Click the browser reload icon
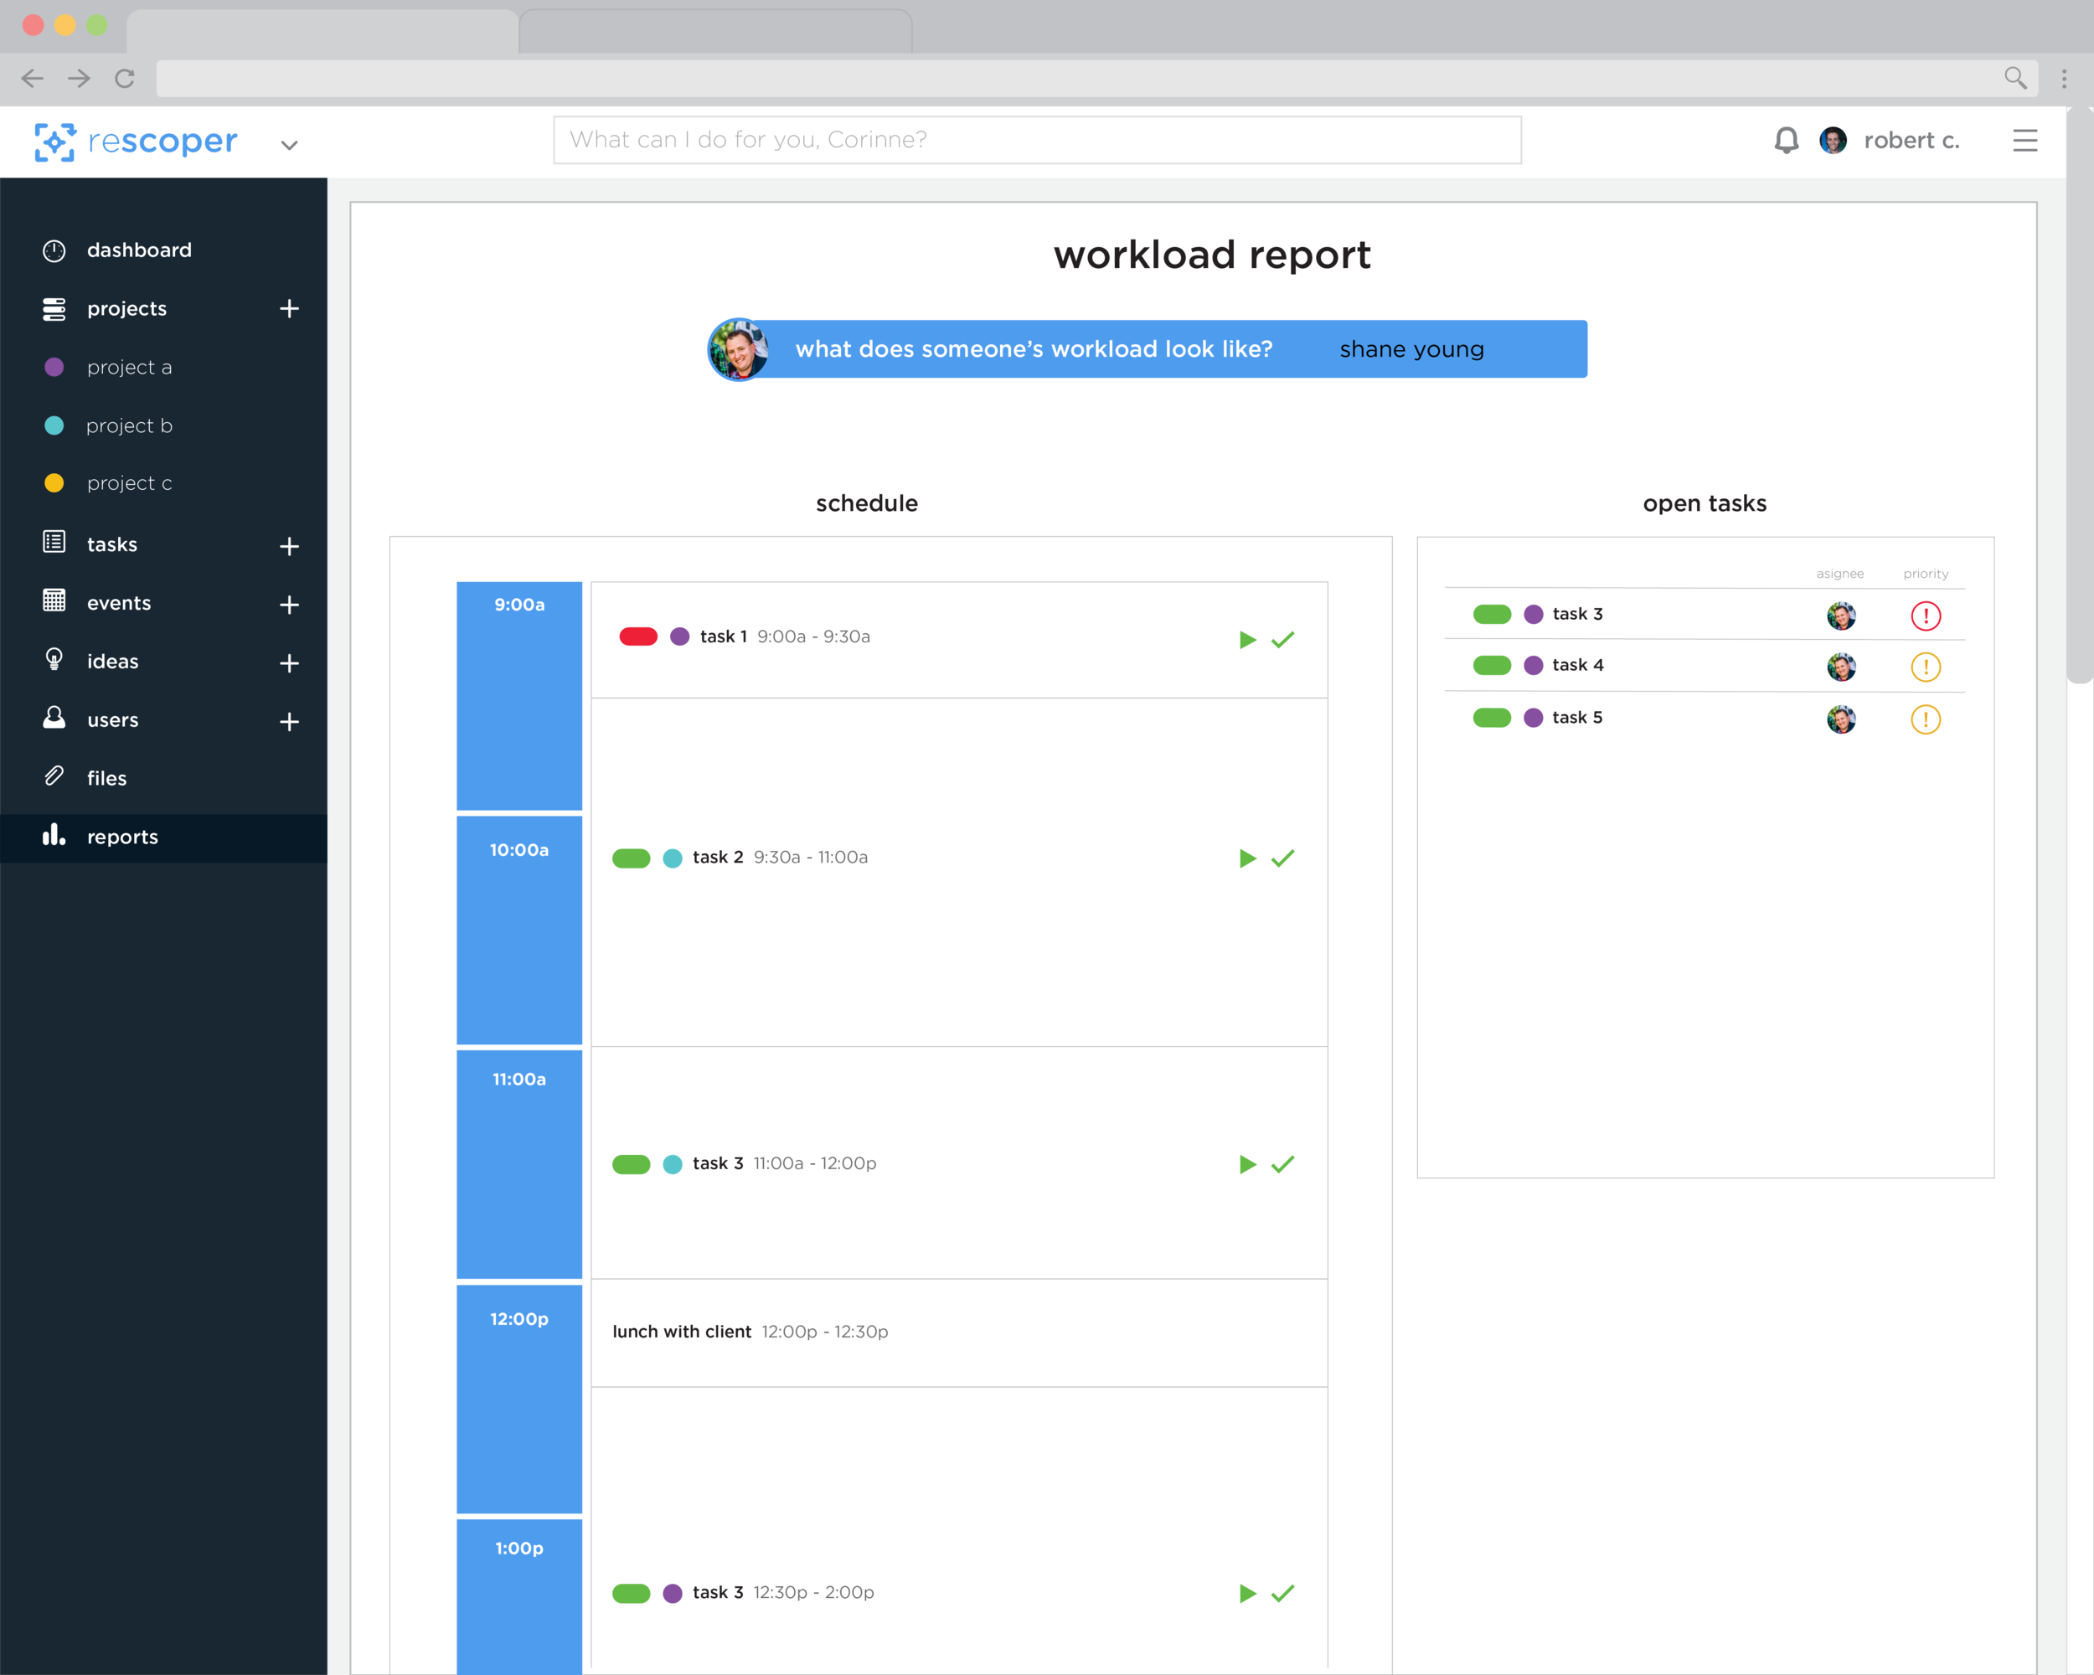2094x1675 pixels. coord(124,79)
